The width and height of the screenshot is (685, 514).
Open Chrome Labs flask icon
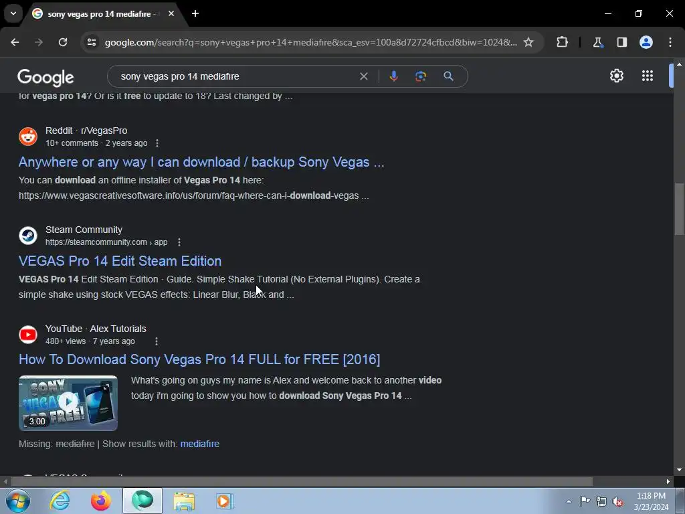[597, 42]
